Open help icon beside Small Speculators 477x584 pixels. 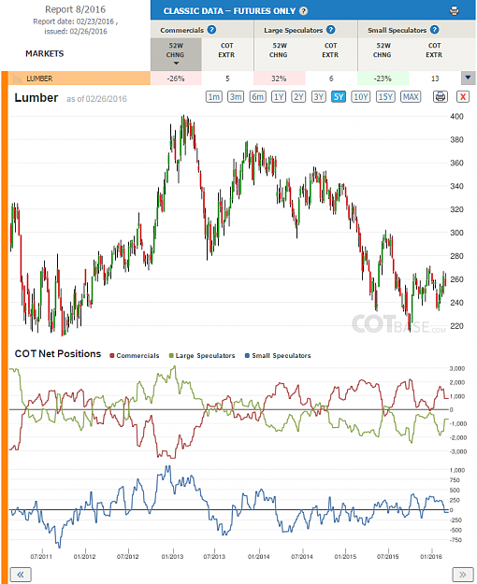click(x=435, y=30)
